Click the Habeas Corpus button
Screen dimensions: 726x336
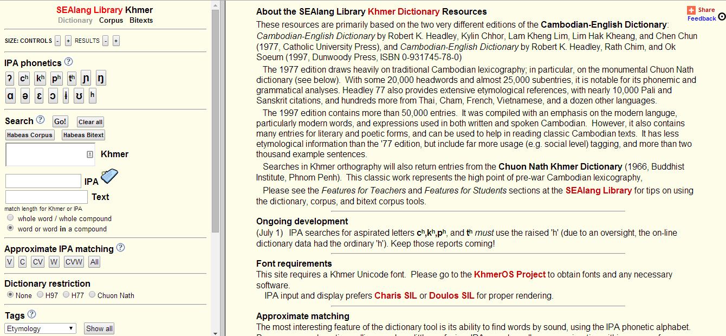(30, 135)
